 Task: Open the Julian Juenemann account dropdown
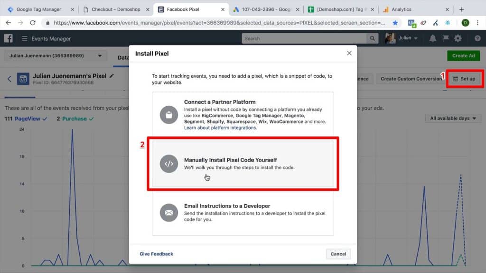[55, 56]
